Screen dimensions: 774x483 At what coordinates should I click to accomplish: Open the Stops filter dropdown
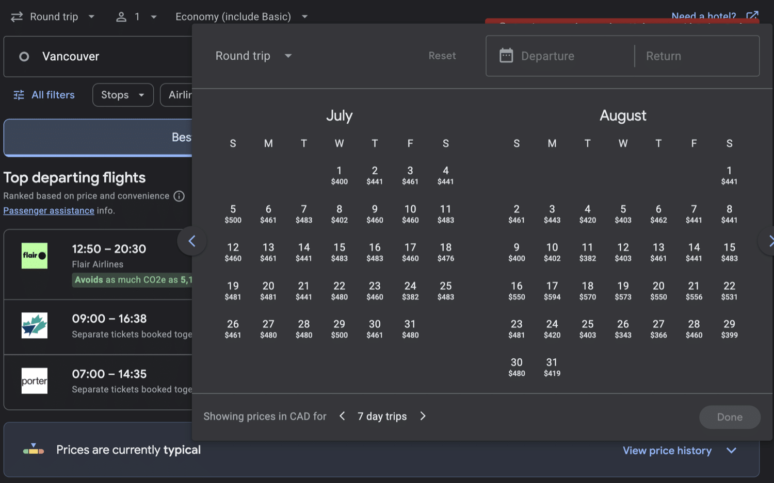coord(123,95)
